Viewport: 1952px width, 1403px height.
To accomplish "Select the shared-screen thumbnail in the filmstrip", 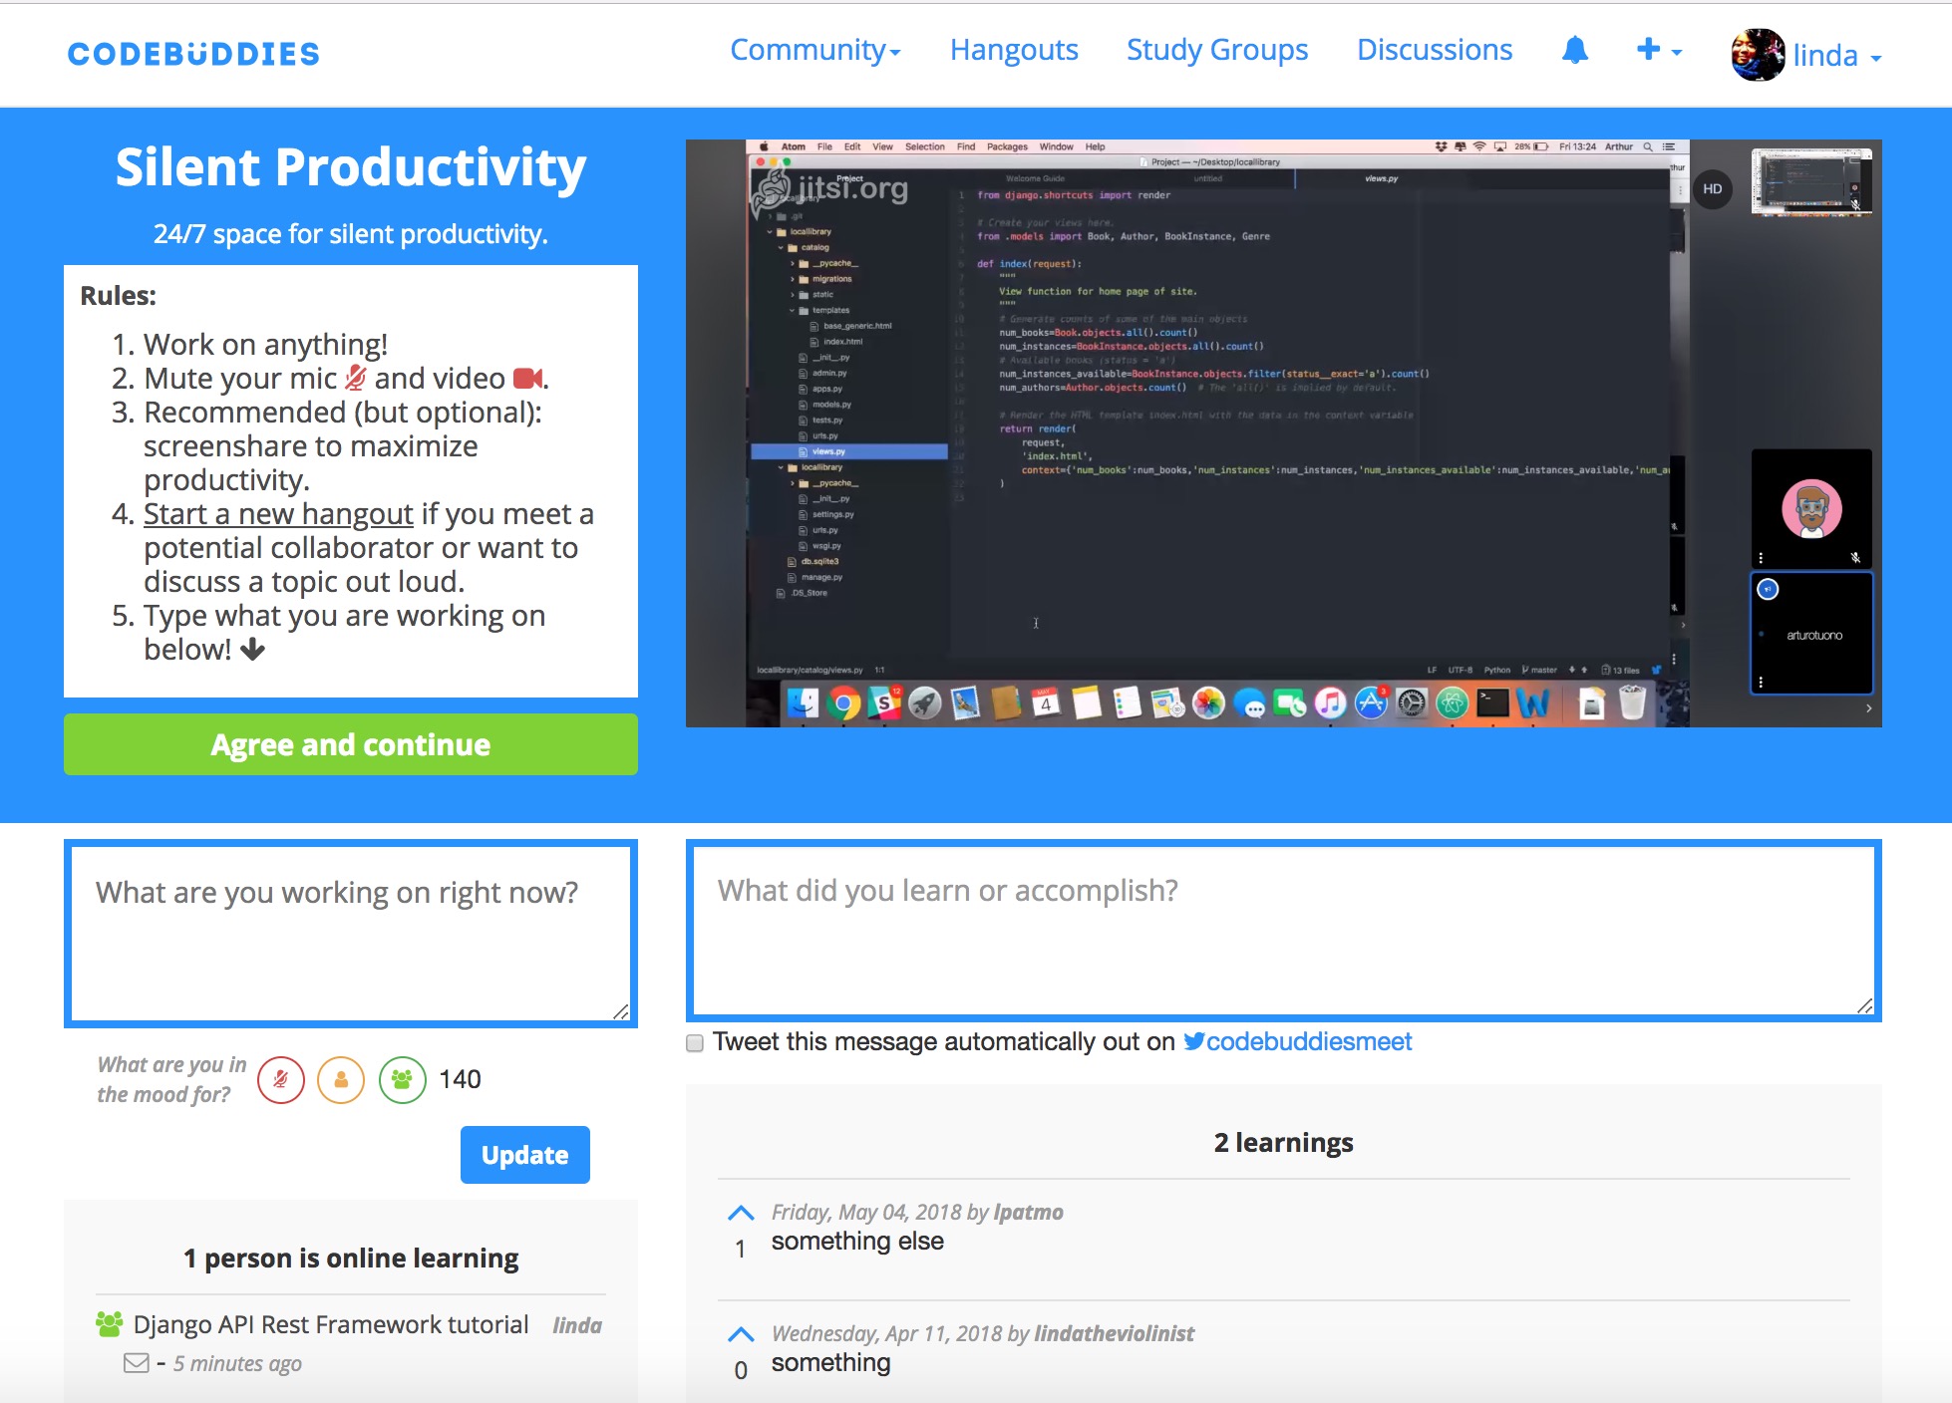I will click(x=1811, y=181).
